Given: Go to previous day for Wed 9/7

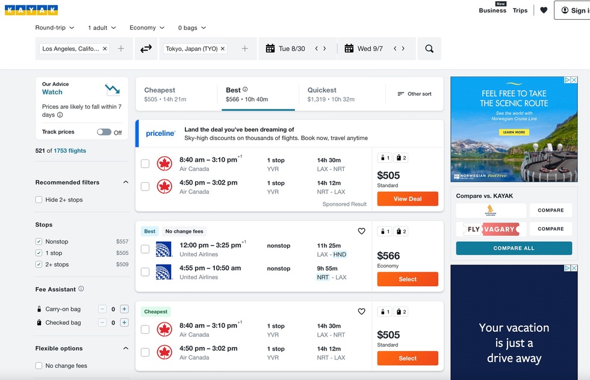Looking at the screenshot, I should click(395, 49).
